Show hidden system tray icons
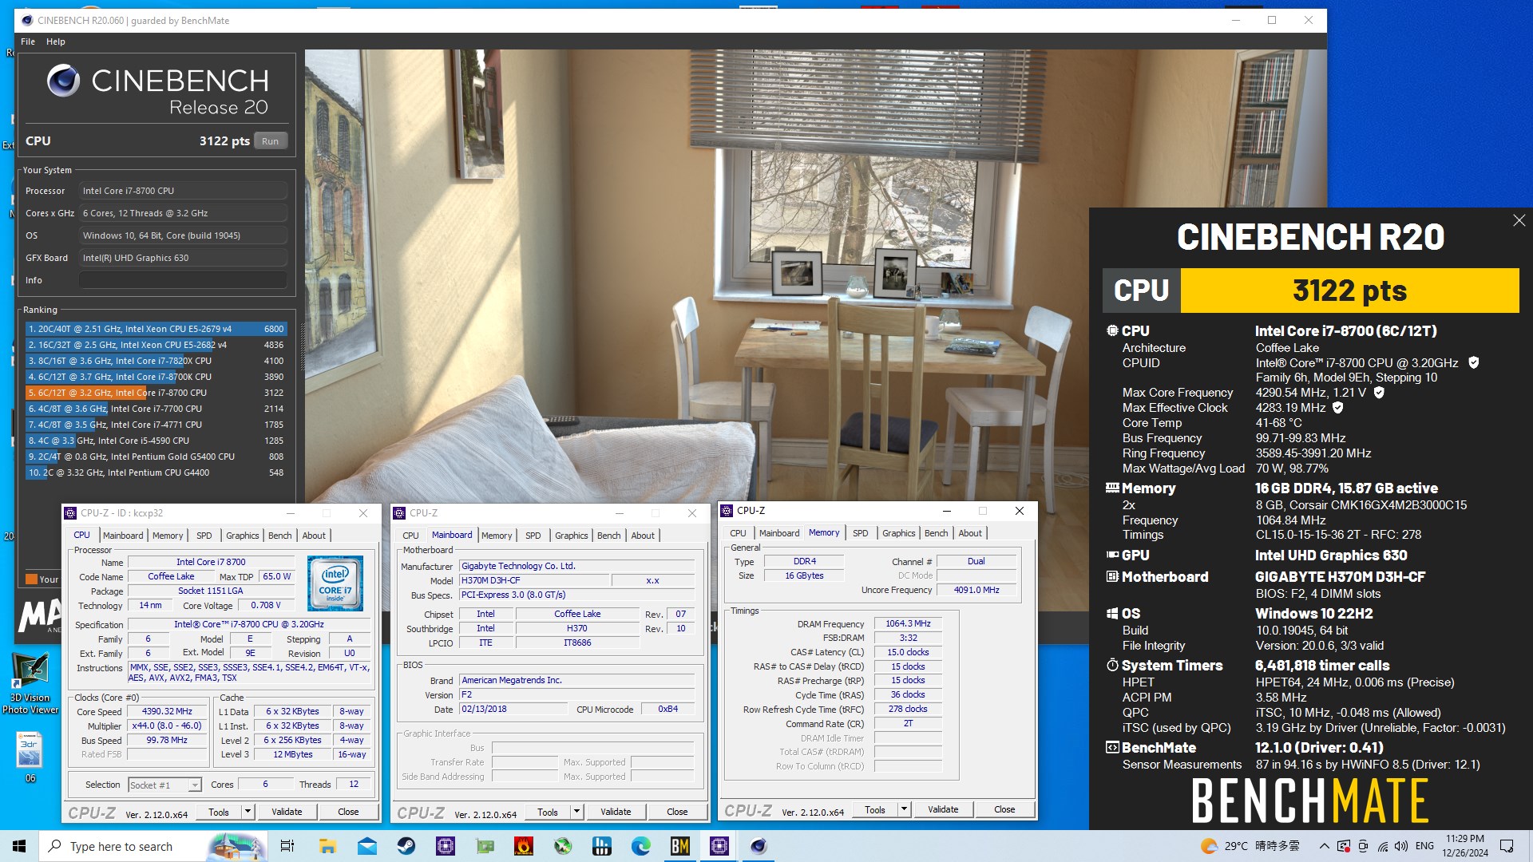The height and width of the screenshot is (862, 1533). pos(1325,846)
